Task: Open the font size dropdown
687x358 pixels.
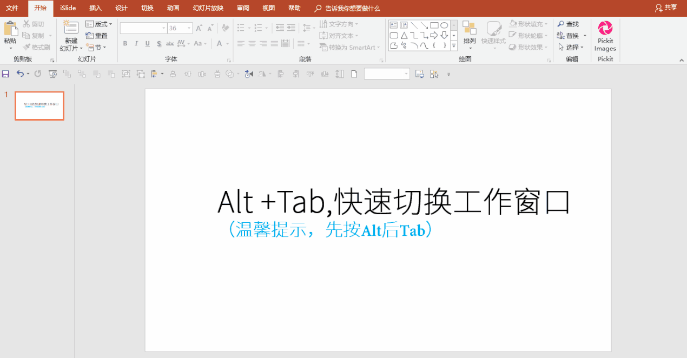Action: click(x=188, y=28)
